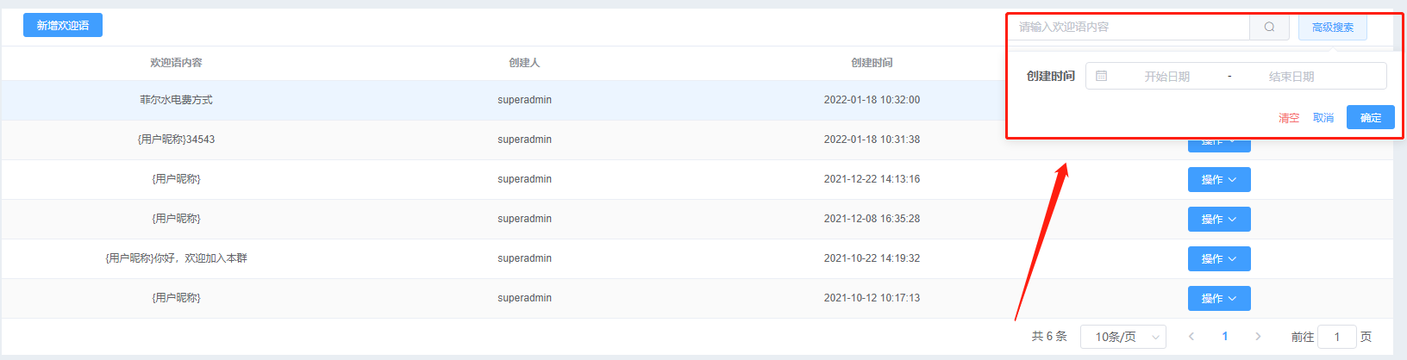Select the 开始日期 start date field
Image resolution: width=1407 pixels, height=360 pixels.
1166,77
